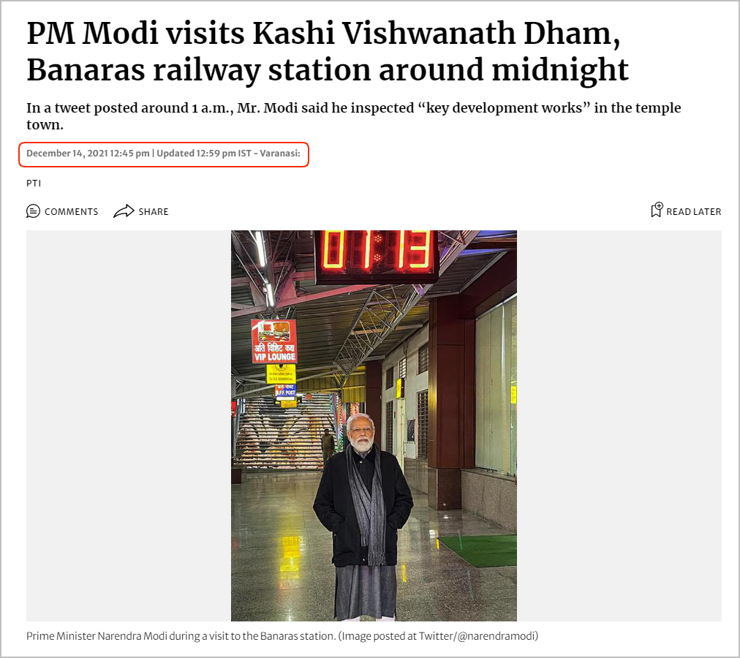Click the sub-headline about the 1 a.m. tweet

pyautogui.click(x=353, y=116)
